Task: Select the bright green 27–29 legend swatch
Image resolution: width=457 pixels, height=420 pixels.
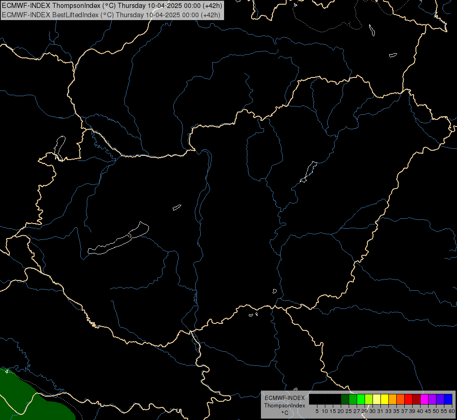Action: [x=361, y=399]
